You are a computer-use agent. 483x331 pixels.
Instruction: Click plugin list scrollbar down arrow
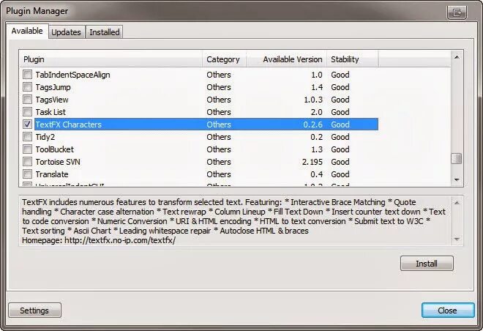click(457, 179)
